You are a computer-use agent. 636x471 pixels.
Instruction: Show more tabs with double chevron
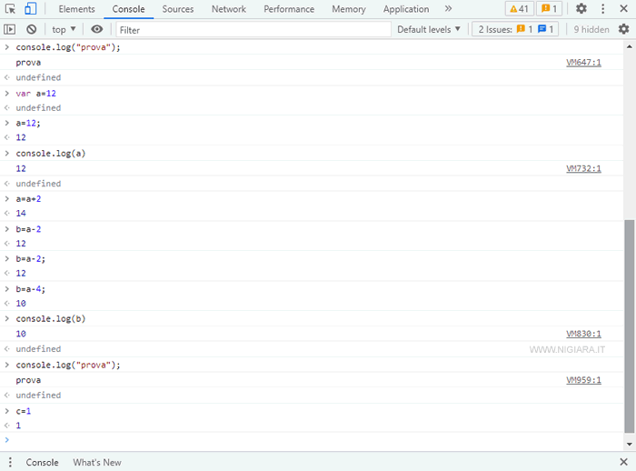(x=448, y=9)
